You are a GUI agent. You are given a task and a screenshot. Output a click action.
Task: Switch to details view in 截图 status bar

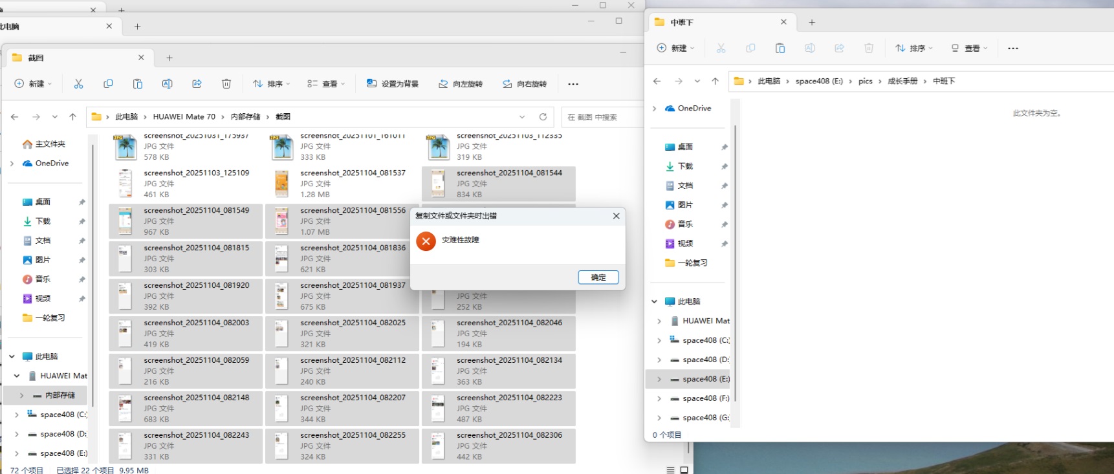tap(670, 470)
